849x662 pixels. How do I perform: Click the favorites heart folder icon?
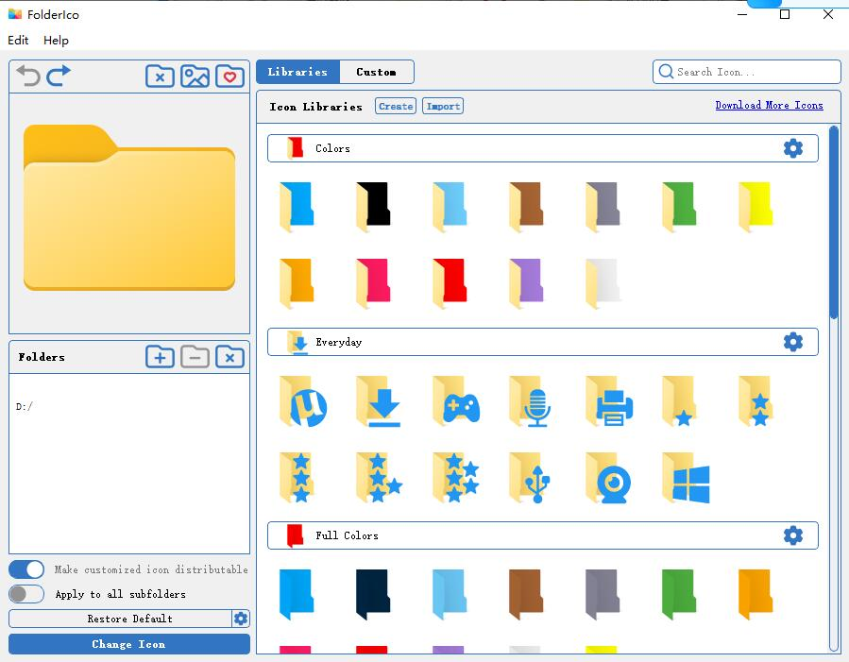click(x=229, y=76)
